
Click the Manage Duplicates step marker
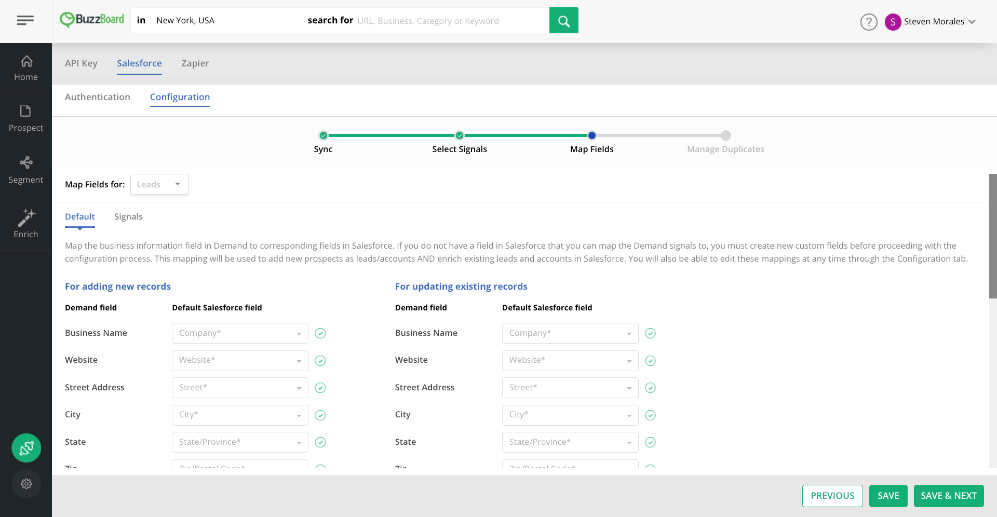(726, 135)
